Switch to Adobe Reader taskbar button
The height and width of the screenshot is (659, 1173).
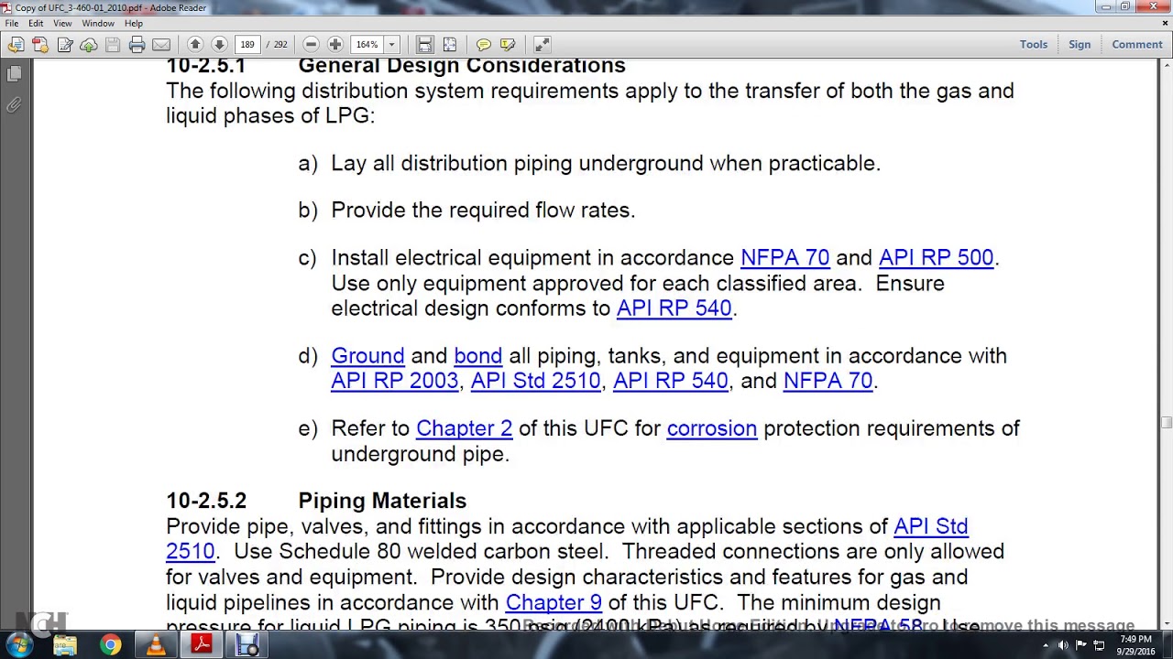202,646
